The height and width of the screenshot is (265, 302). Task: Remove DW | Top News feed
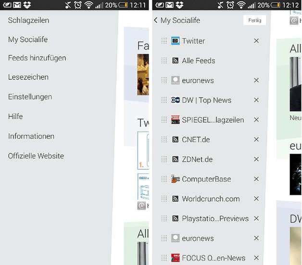coord(256,100)
